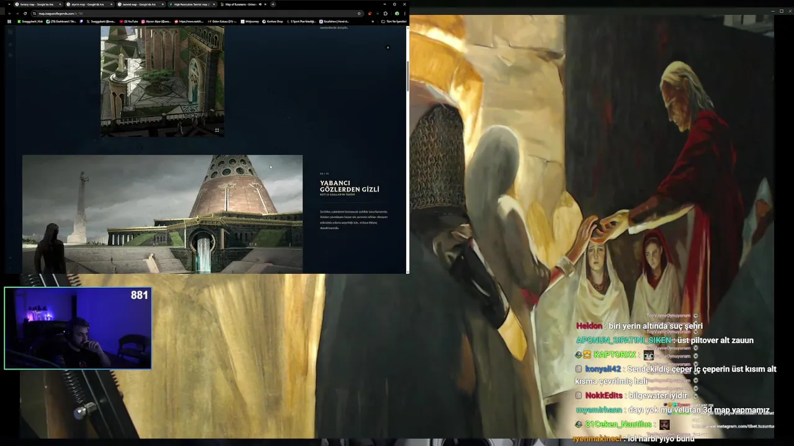Close the story panel with X icon
Image resolution: width=794 pixels, height=446 pixels.
pyautogui.click(x=388, y=47)
